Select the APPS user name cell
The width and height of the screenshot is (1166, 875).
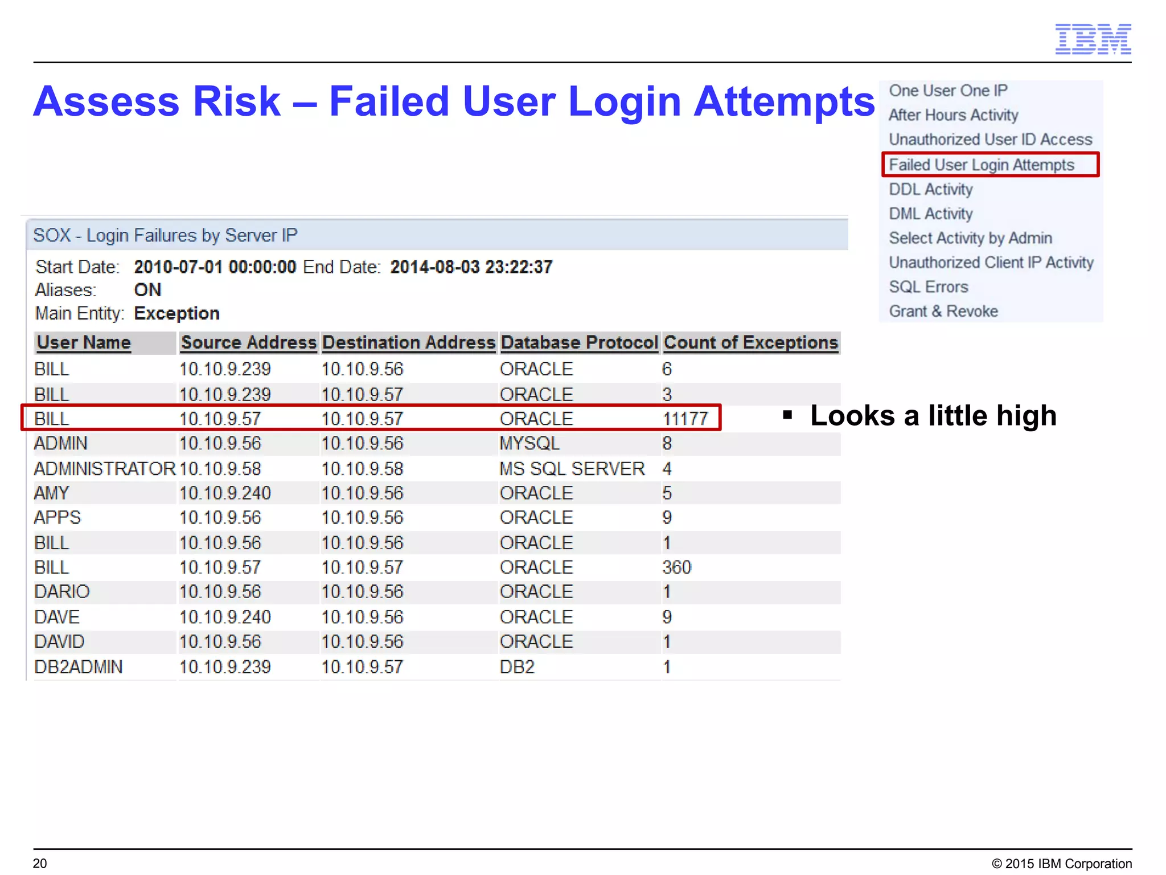(x=58, y=518)
